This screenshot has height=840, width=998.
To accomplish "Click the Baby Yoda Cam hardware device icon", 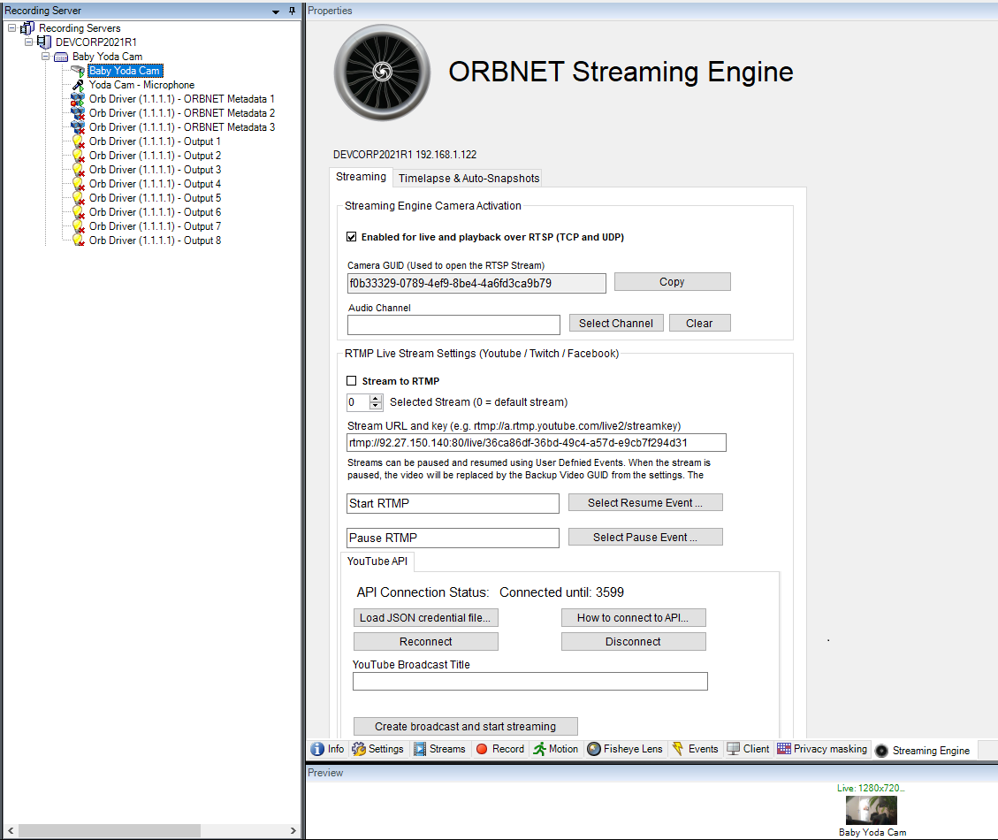I will point(61,57).
